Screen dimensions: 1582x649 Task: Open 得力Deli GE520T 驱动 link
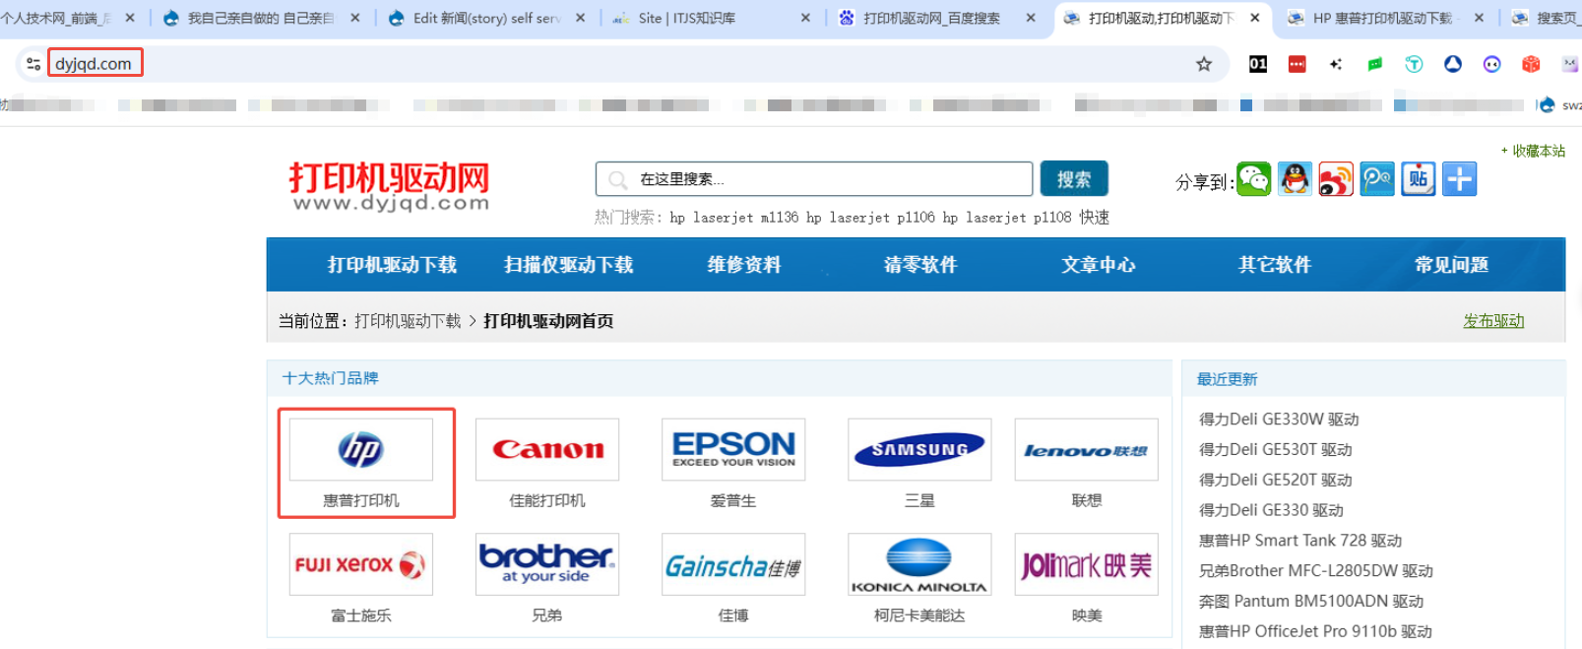click(x=1275, y=480)
